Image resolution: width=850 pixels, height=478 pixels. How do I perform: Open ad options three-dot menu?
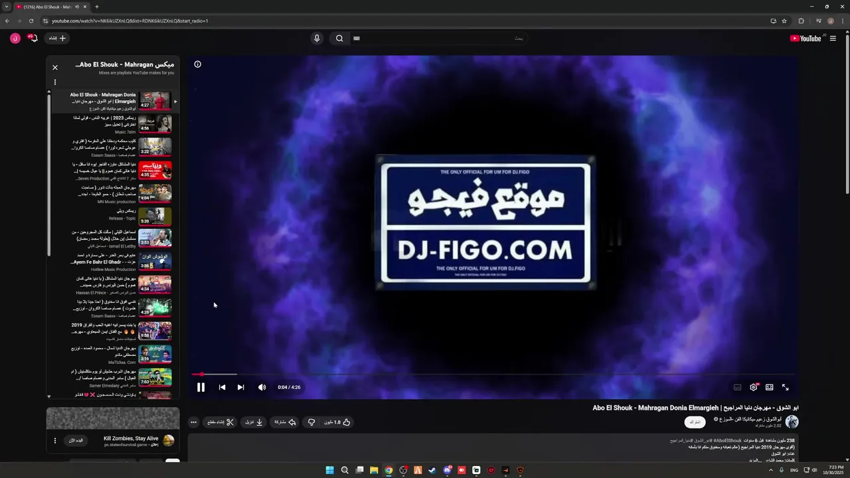click(x=55, y=441)
